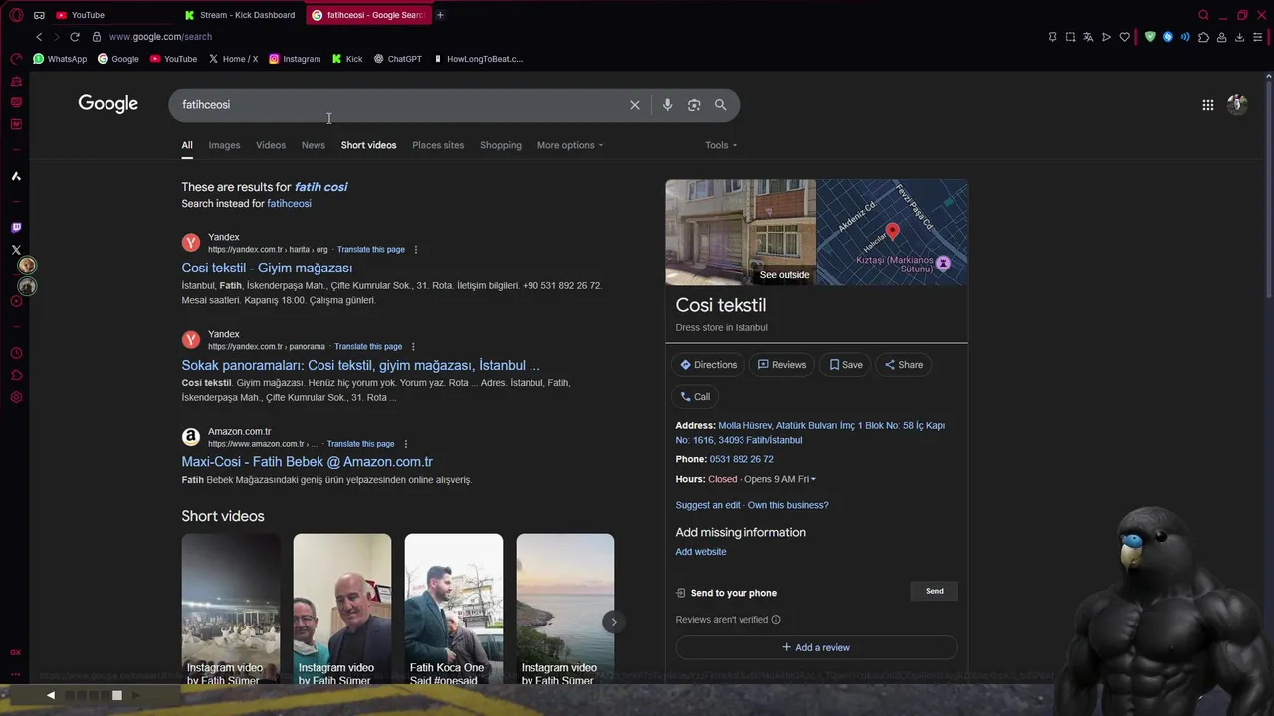Viewport: 1274px width, 716px height.
Task: Expand the More options search filter
Action: [x=570, y=145]
